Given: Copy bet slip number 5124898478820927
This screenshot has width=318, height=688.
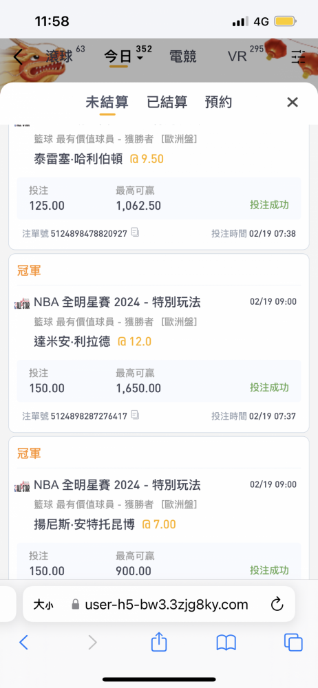Looking at the screenshot, I should point(135,233).
